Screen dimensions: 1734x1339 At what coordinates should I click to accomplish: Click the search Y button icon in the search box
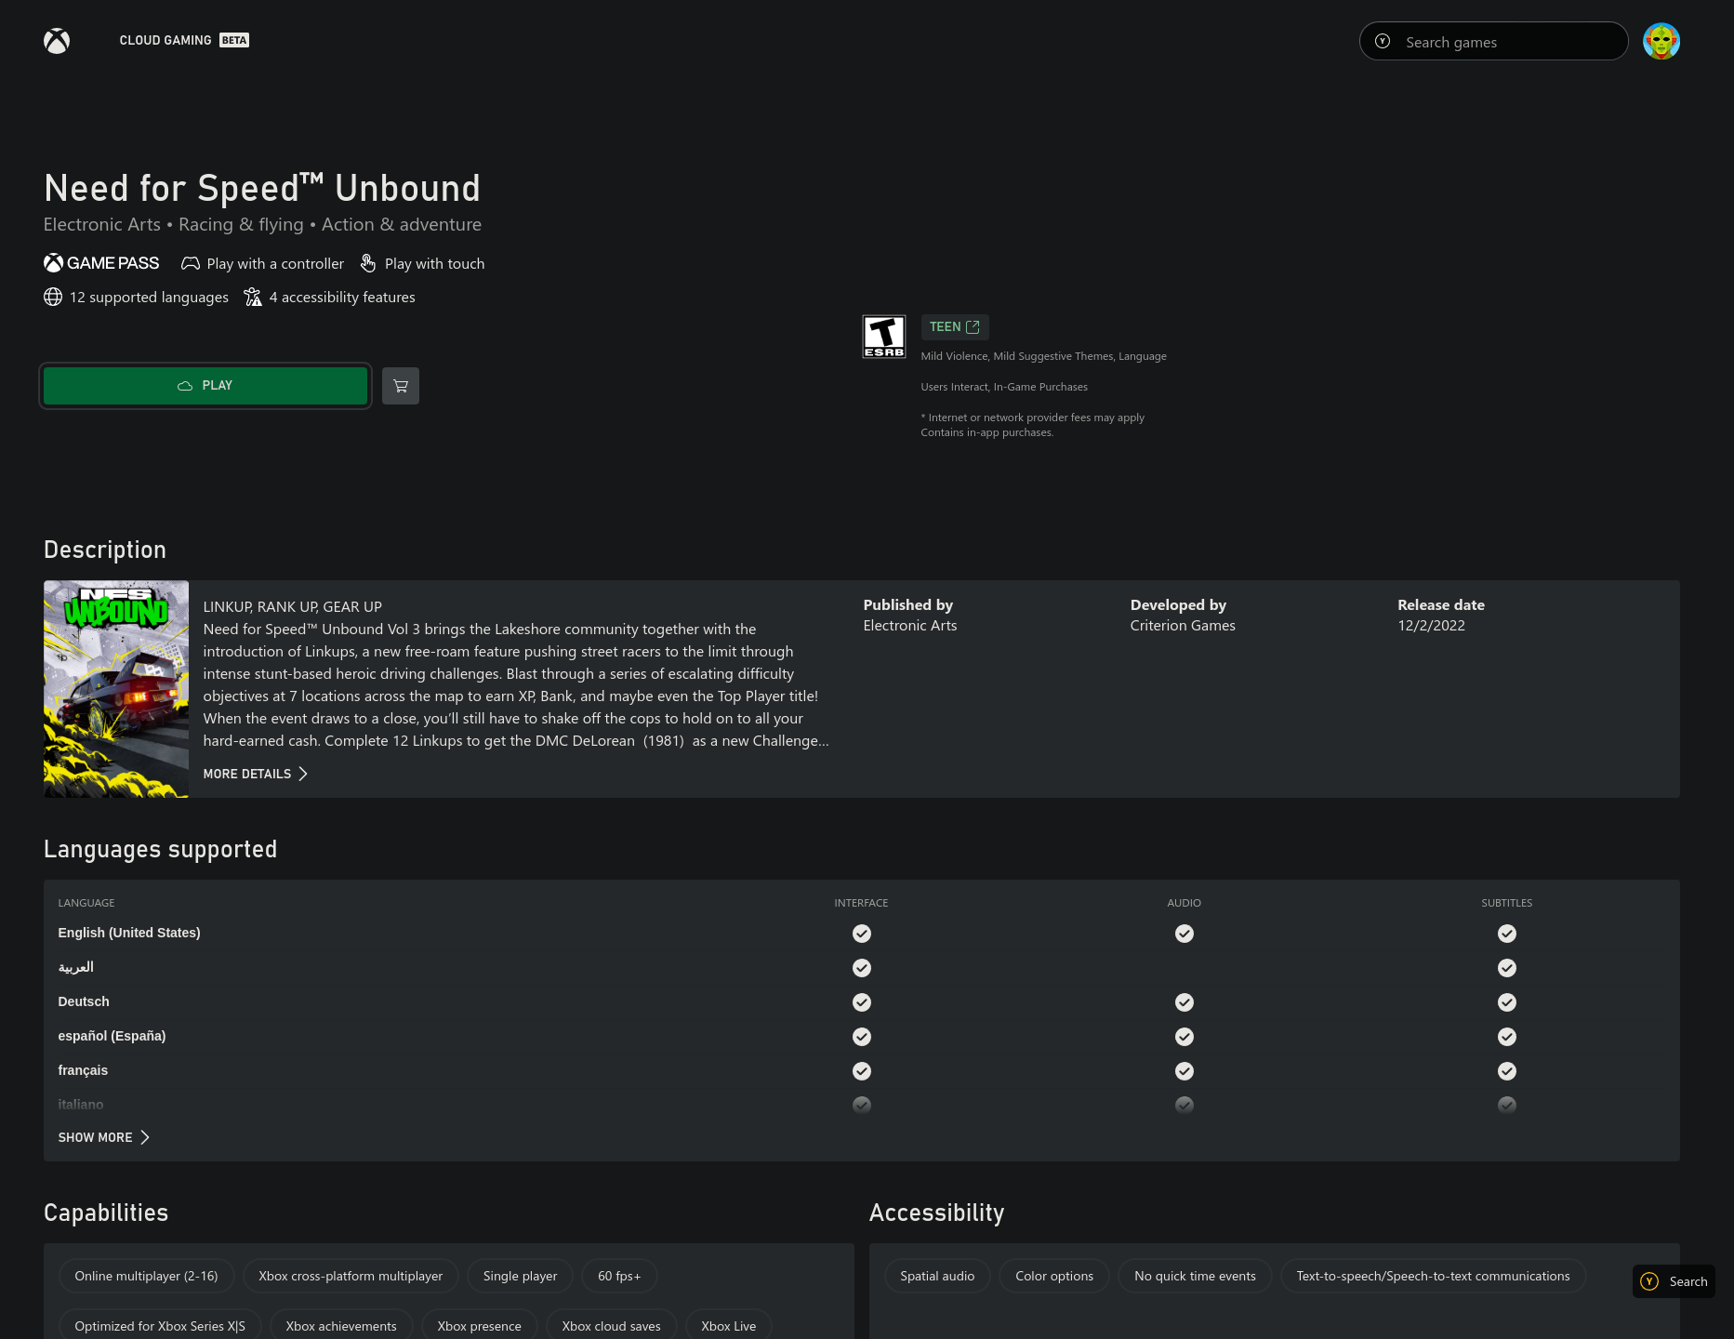point(1383,41)
